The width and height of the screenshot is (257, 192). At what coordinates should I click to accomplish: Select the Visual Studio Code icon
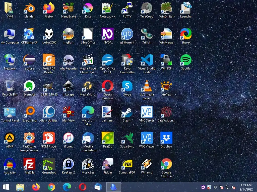(147, 60)
